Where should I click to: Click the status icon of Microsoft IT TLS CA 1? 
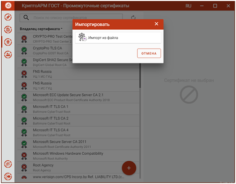pyautogui.click(x=24, y=109)
